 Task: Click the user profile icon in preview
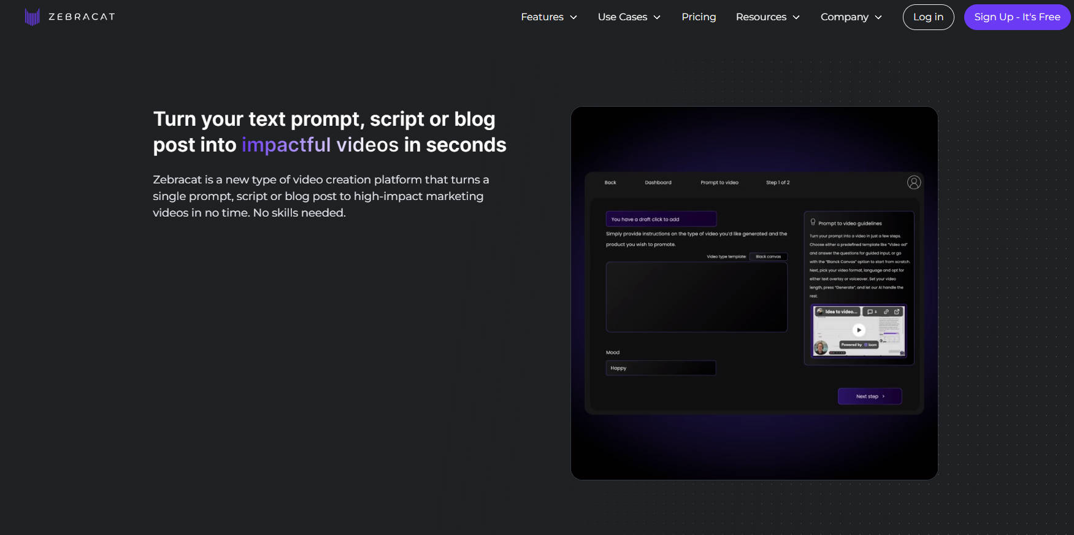(914, 182)
